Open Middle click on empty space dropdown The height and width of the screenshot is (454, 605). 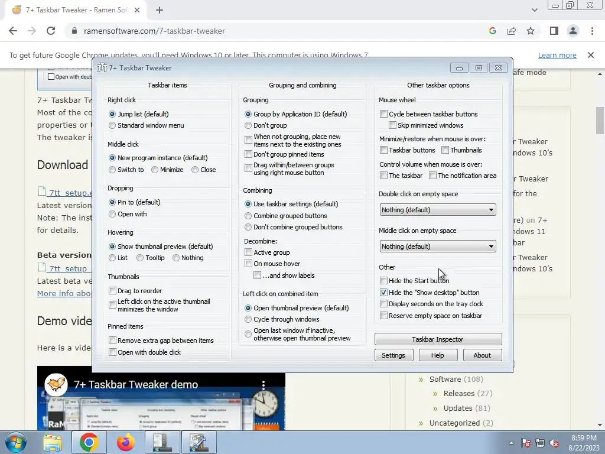click(x=438, y=247)
